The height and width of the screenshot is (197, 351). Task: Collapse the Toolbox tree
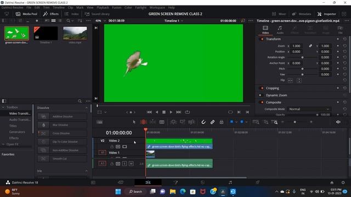pyautogui.click(x=3, y=107)
